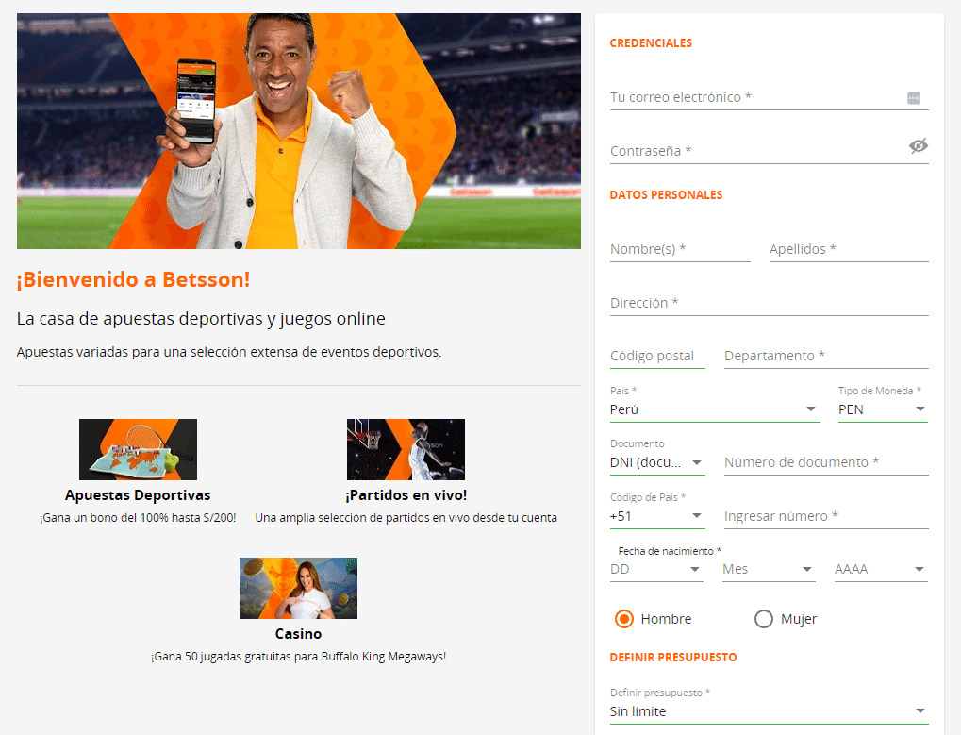Click the Buffalo King Megaways promo text
This screenshot has height=735, width=961.
298,657
